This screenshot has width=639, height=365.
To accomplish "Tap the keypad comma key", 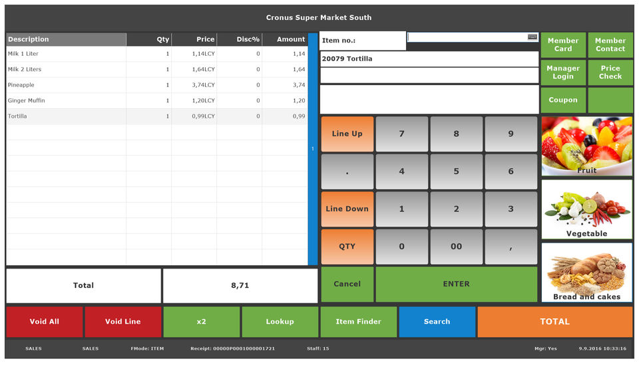I will [x=511, y=246].
